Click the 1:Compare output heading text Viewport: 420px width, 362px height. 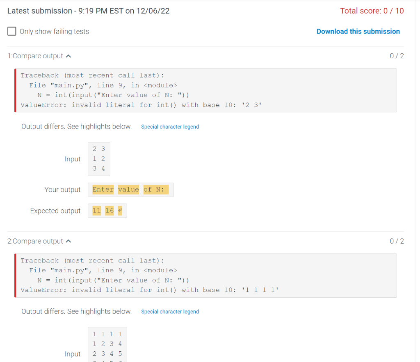pyautogui.click(x=35, y=56)
